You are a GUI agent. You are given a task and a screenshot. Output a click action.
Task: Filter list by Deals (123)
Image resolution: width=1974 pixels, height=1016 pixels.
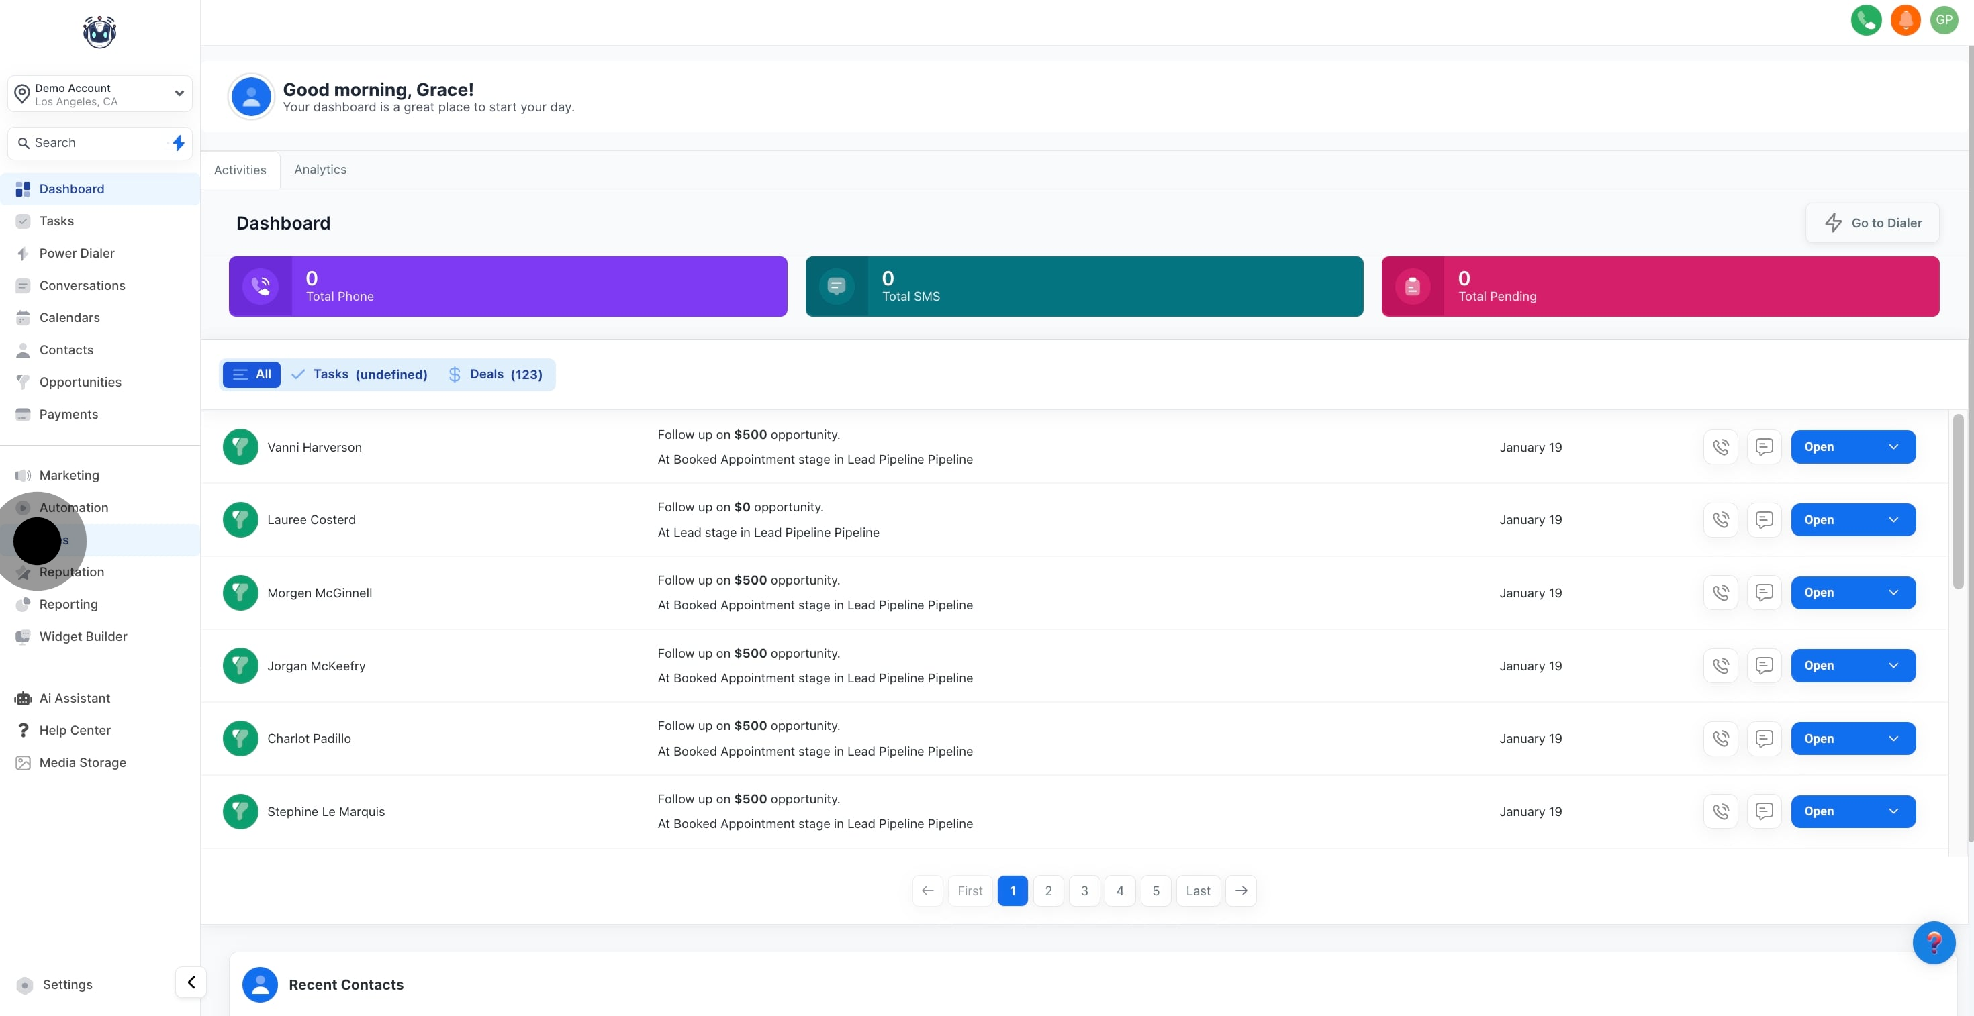point(495,374)
